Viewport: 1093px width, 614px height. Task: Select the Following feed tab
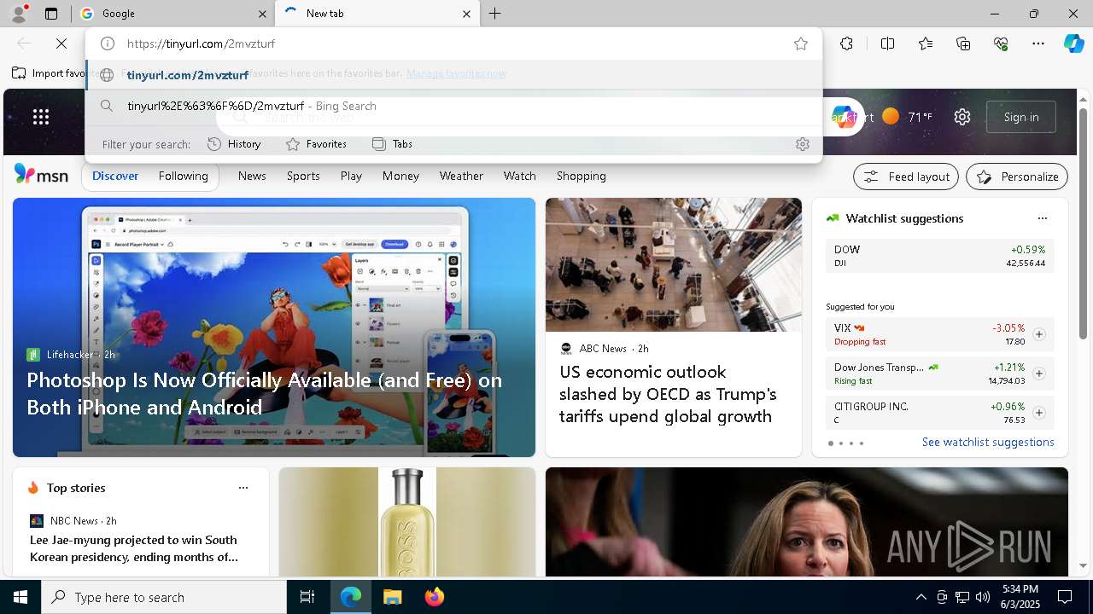tap(184, 176)
